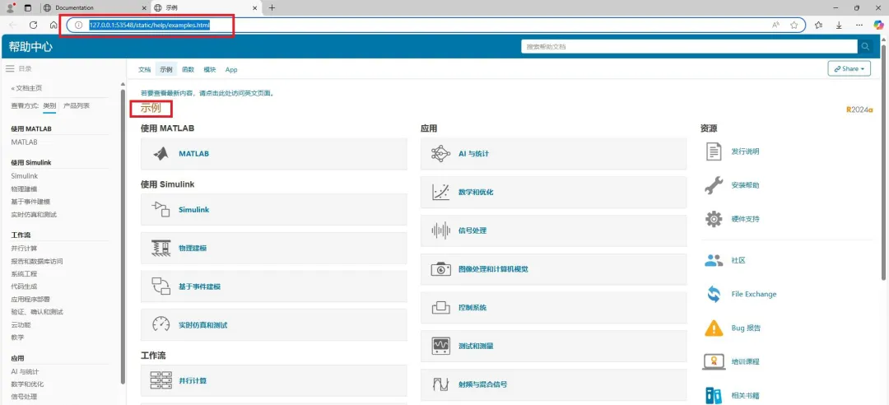
Task: Click the document icon for 发行说明
Action: (714, 151)
